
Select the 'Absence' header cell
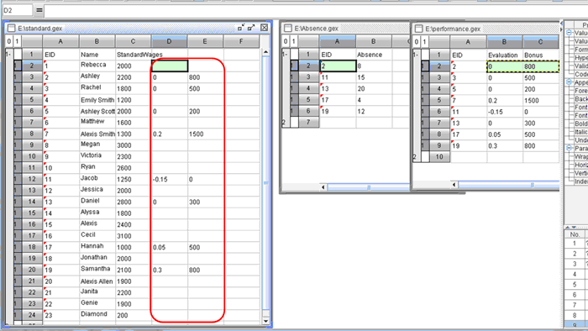374,55
